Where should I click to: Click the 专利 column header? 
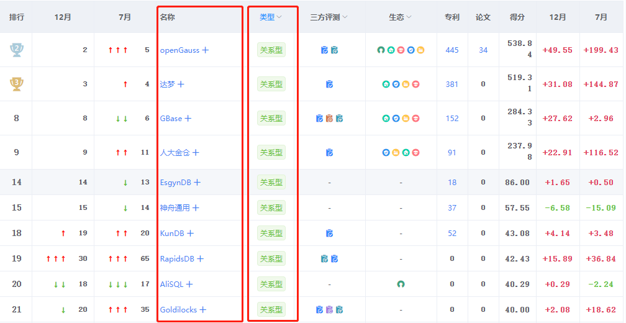[x=452, y=17]
